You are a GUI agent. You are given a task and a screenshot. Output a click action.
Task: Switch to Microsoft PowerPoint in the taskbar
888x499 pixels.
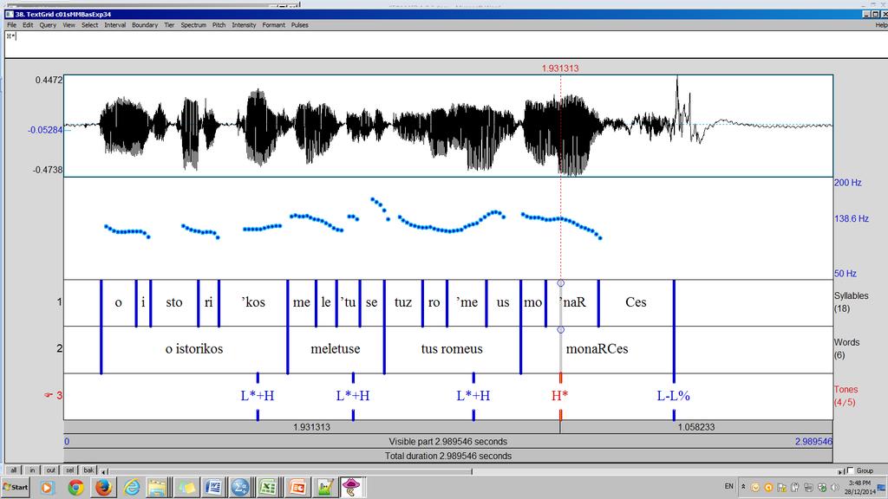pos(297,487)
